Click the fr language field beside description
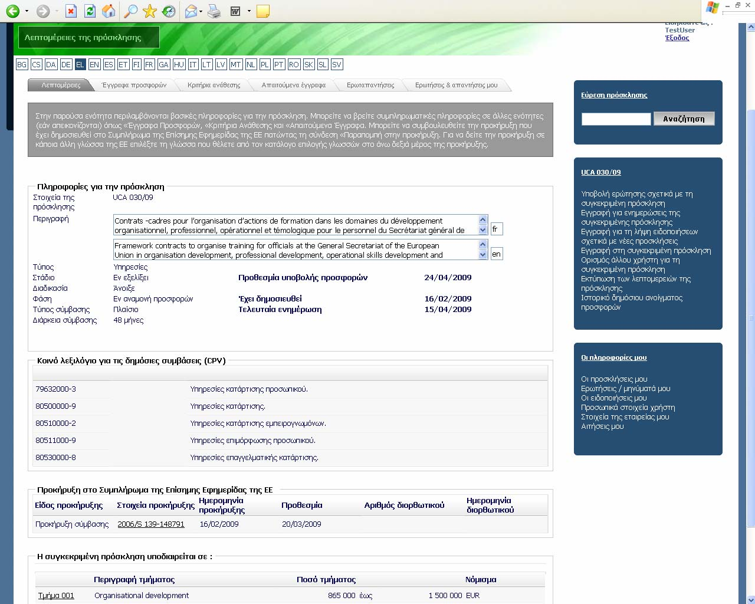The image size is (755, 604). point(497,229)
